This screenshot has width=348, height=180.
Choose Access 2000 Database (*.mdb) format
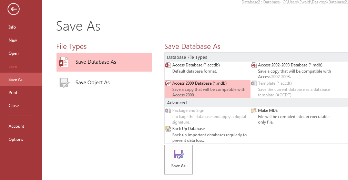207,89
